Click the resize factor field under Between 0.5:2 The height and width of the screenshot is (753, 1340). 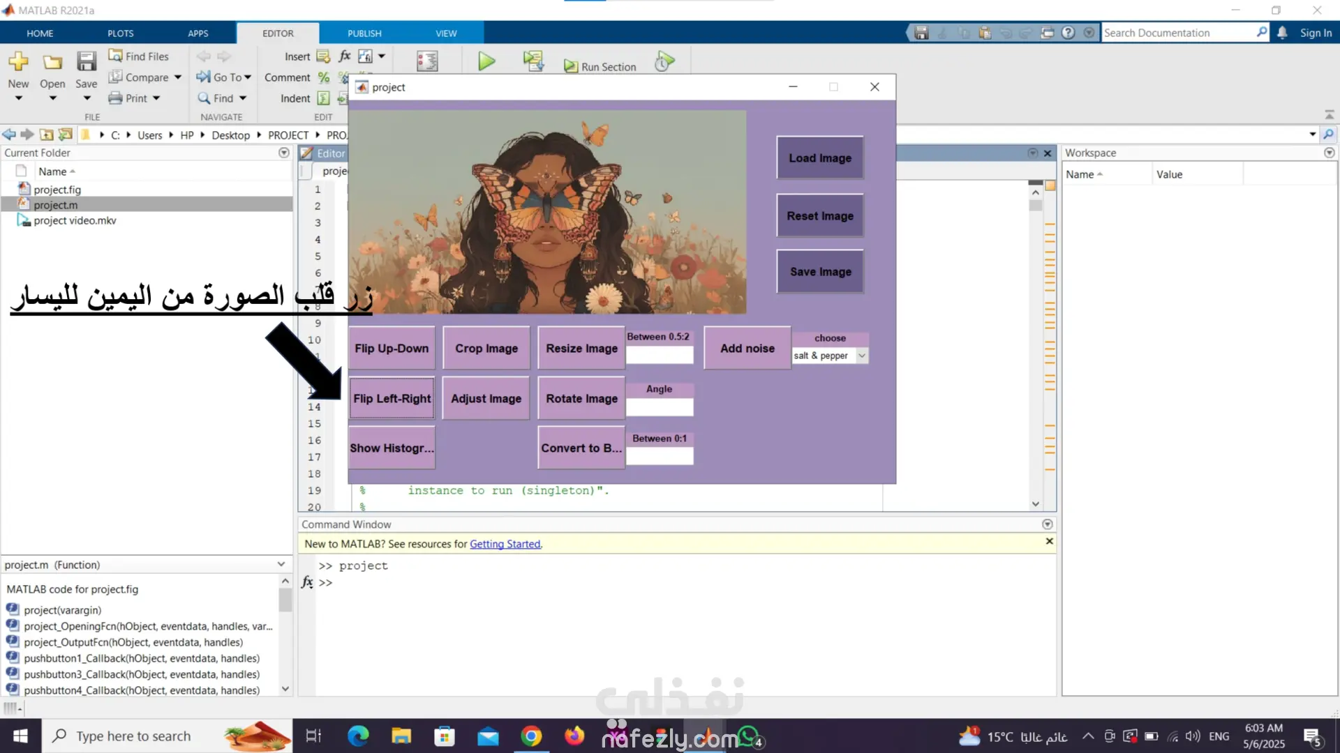(x=660, y=355)
